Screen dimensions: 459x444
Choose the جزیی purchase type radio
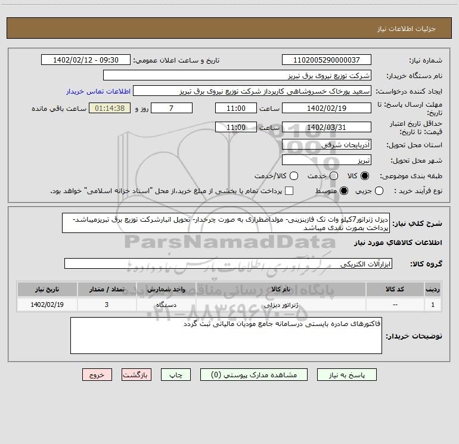click(379, 191)
